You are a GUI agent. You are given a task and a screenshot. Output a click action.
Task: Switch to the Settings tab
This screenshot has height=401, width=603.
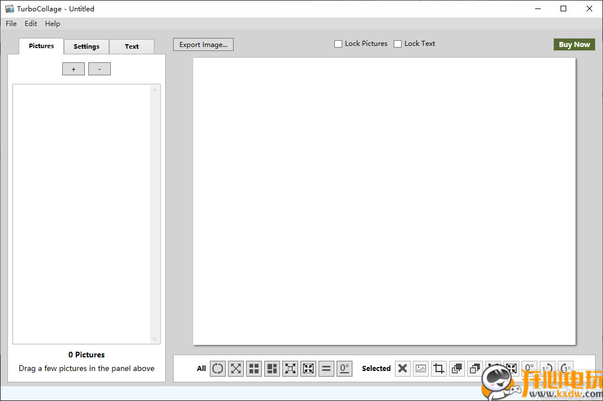[87, 46]
